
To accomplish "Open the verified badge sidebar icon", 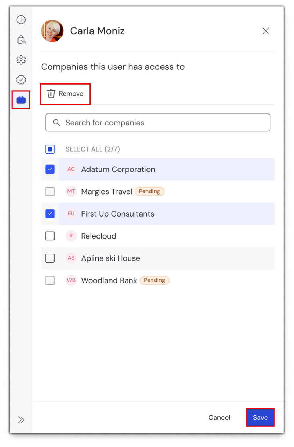I will pyautogui.click(x=21, y=80).
